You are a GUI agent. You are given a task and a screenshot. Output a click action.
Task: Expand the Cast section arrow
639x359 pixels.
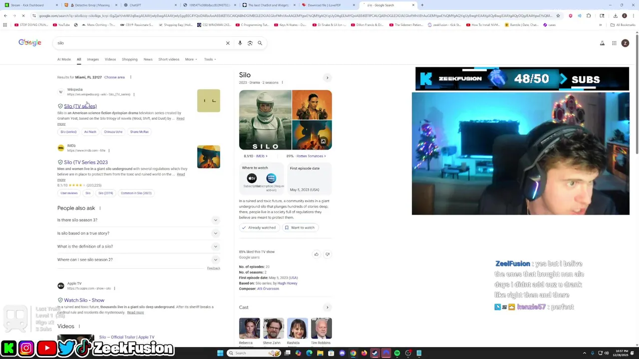click(x=327, y=307)
